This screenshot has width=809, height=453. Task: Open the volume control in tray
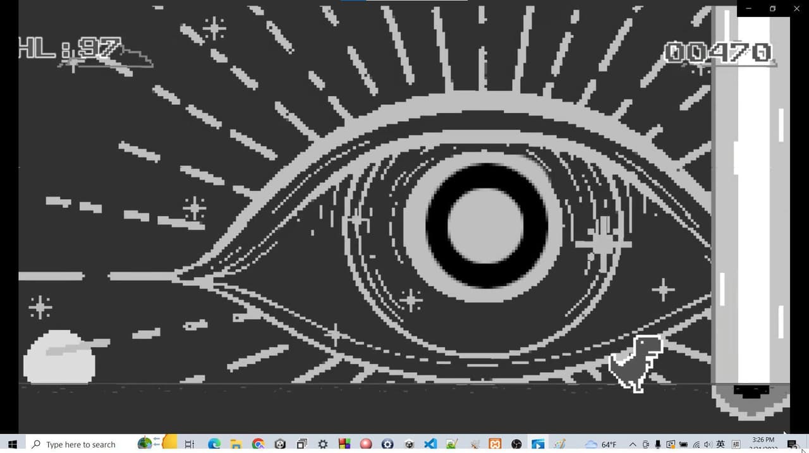tap(707, 445)
